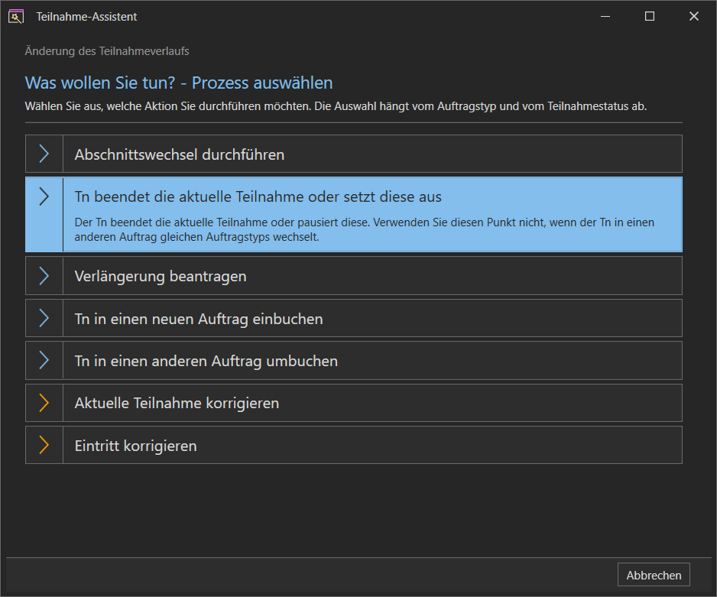Select Tn in einen anderen Auftrag umbuchen
This screenshot has width=717, height=597.
353,360
